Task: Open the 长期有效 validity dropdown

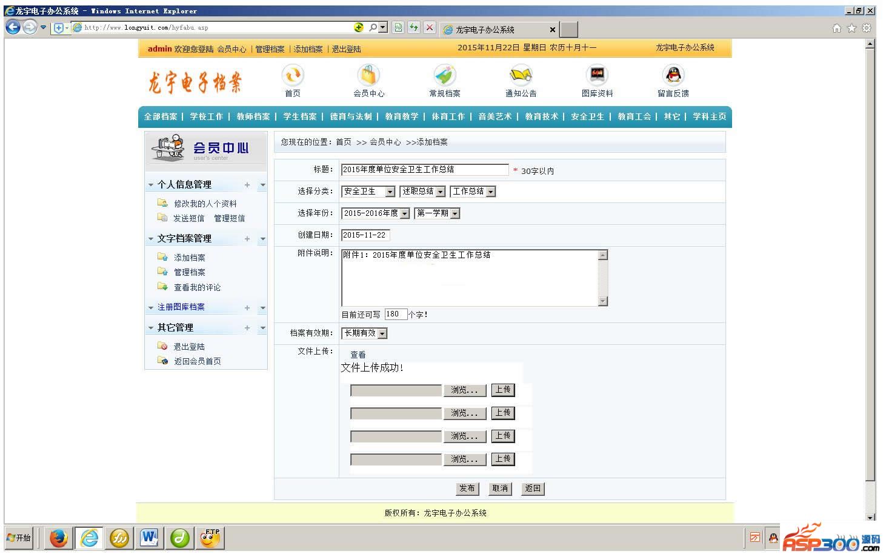Action: 365,333
